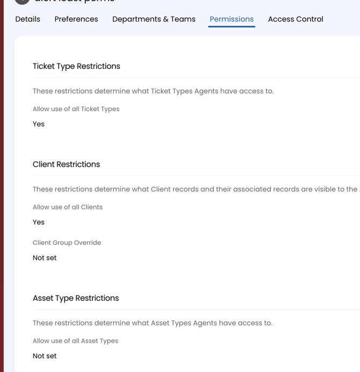Click the agent avatar icon at top

tap(22, 2)
